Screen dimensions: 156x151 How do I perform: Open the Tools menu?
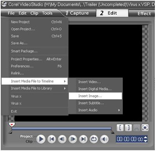pyautogui.click(x=47, y=13)
